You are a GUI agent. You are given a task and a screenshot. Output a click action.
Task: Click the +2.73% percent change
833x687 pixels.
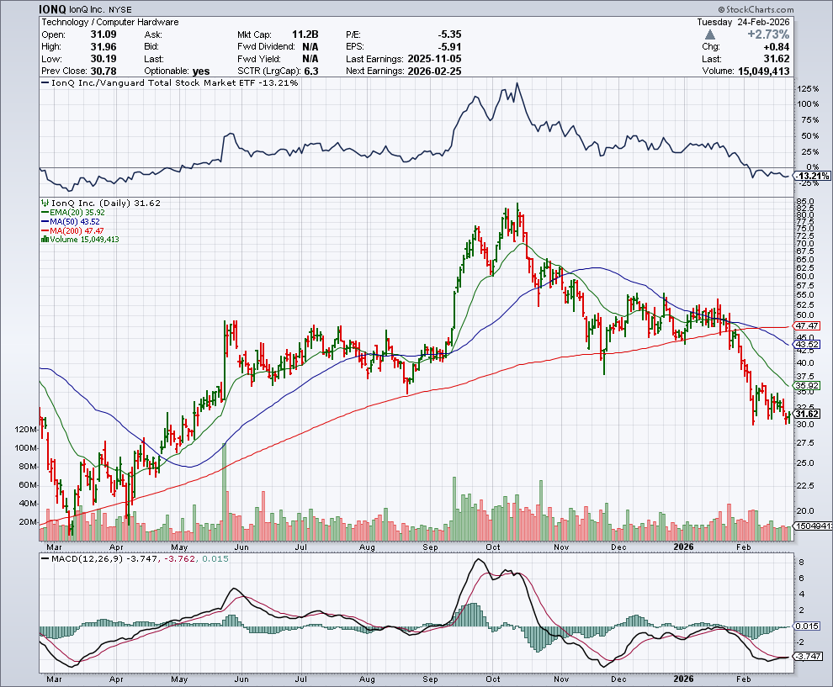click(768, 34)
